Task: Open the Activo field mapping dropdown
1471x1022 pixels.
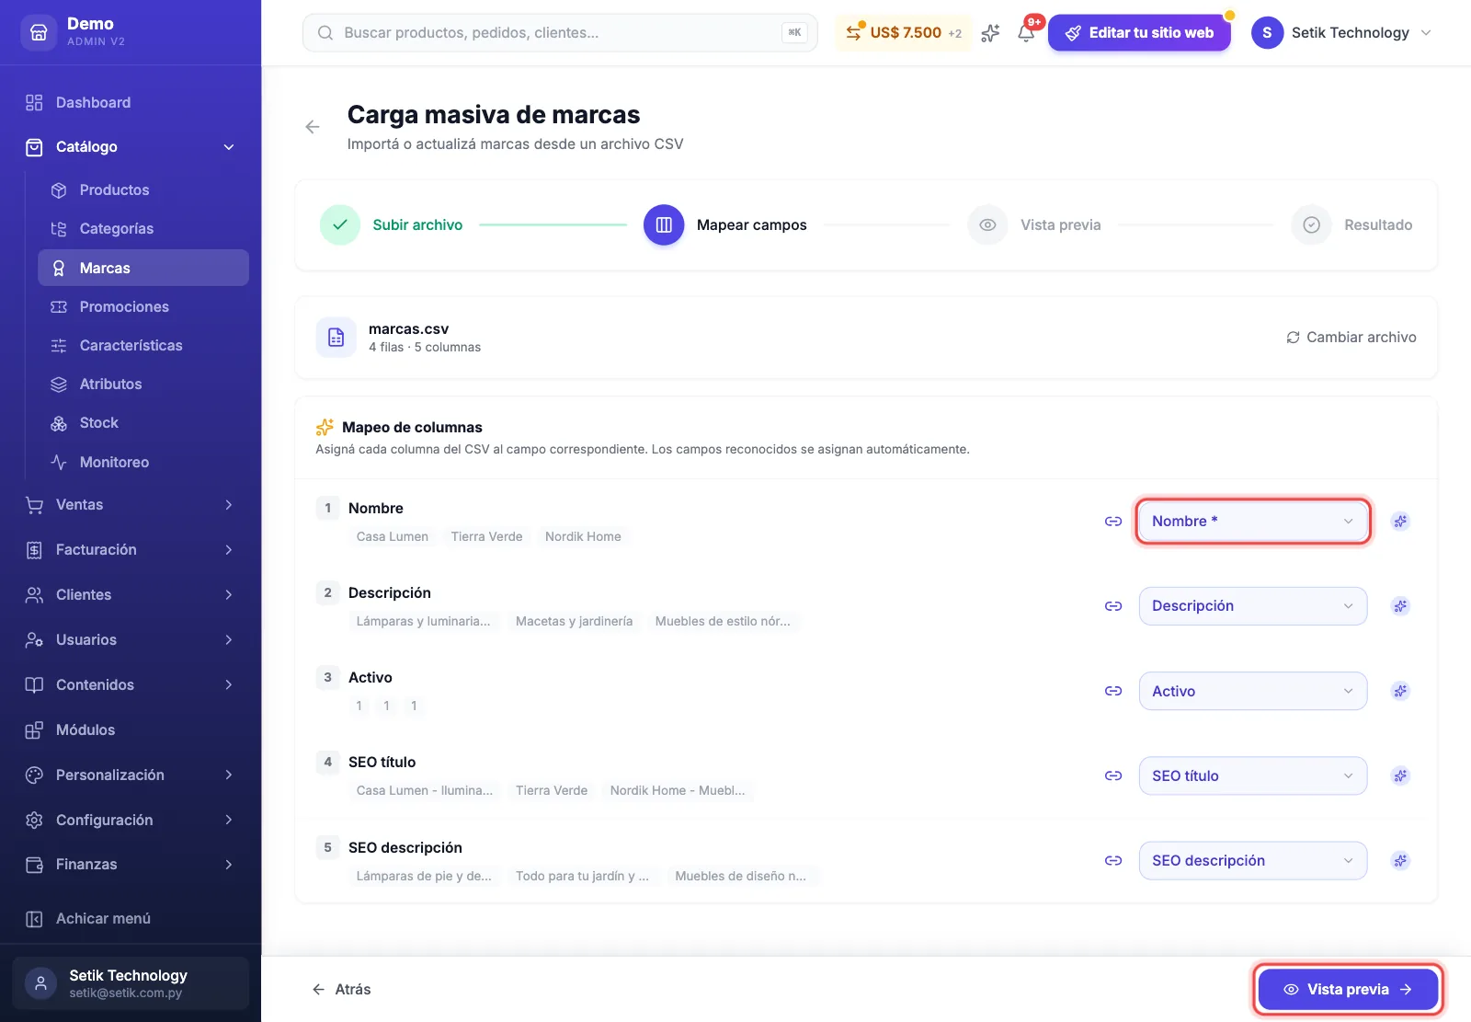Action: pyautogui.click(x=1253, y=691)
